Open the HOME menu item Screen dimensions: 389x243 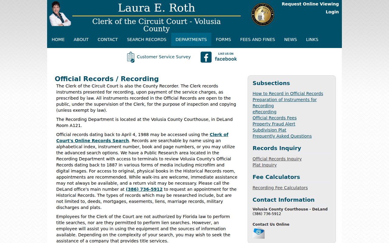[58, 39]
